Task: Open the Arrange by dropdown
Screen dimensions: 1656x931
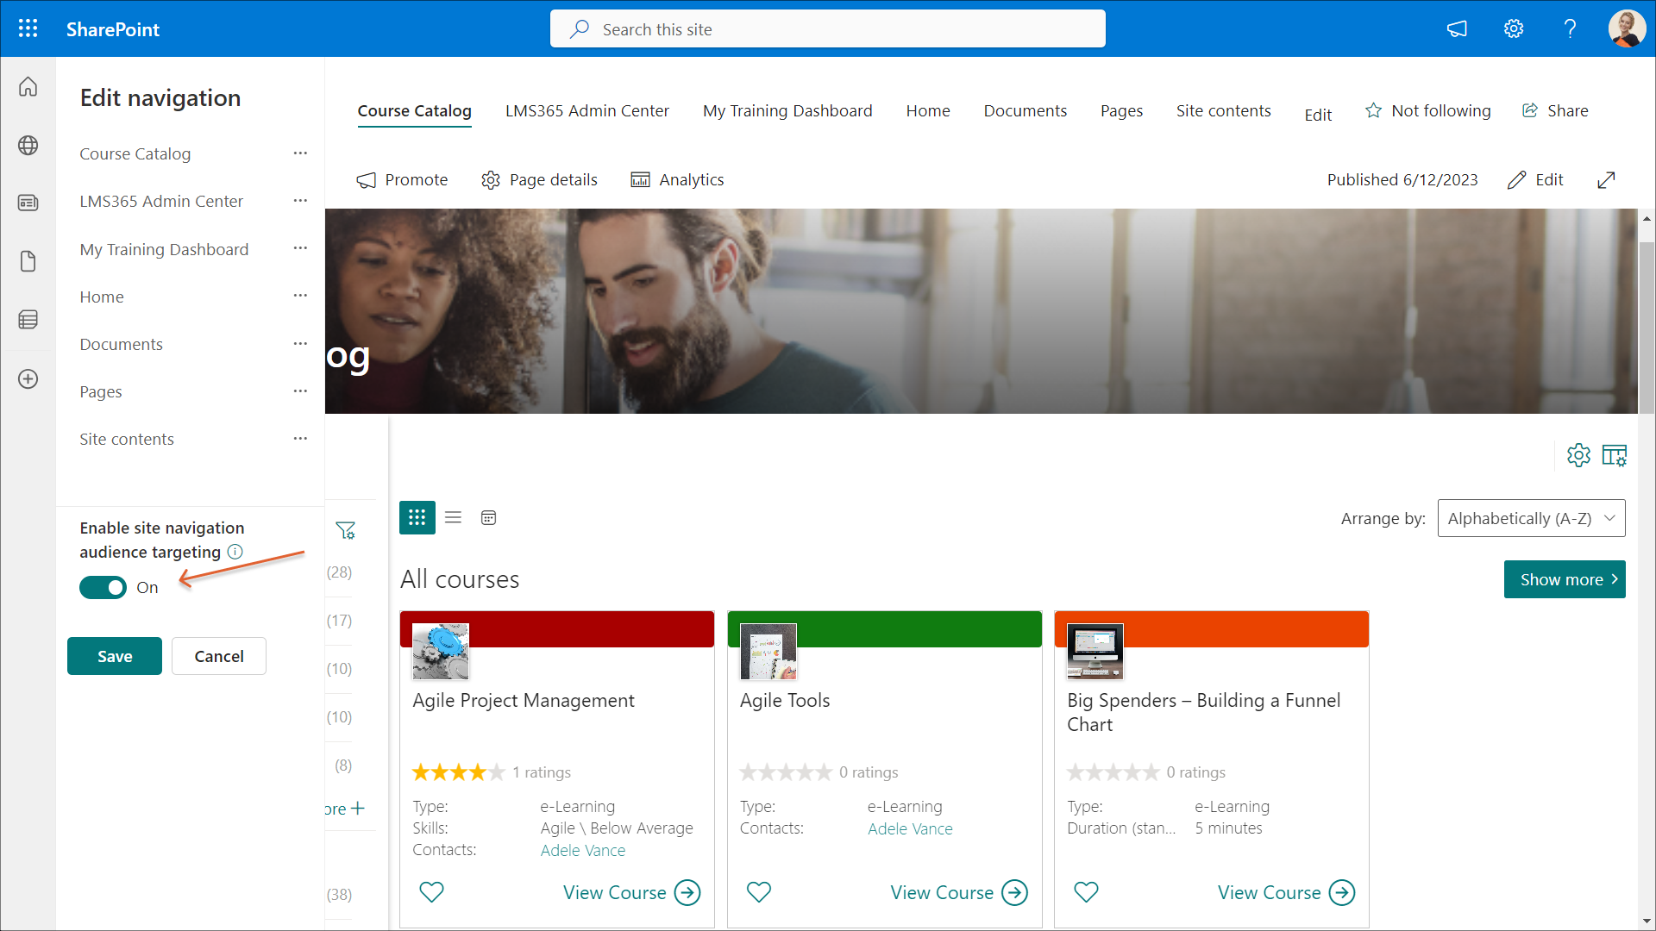Action: [x=1531, y=518]
